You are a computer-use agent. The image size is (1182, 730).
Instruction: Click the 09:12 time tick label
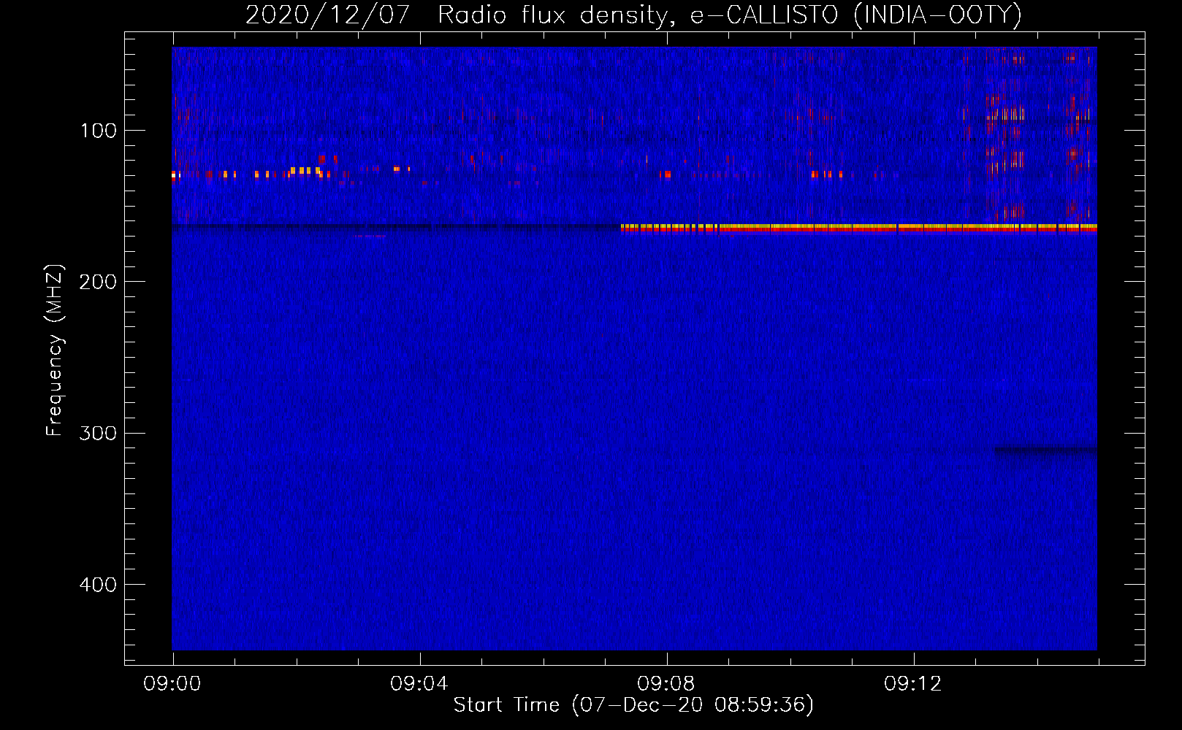point(913,684)
